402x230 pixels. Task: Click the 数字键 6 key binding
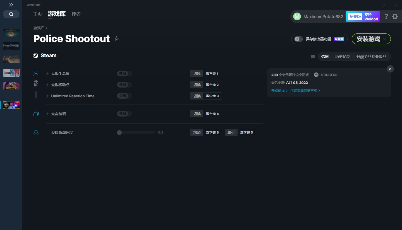click(x=212, y=132)
